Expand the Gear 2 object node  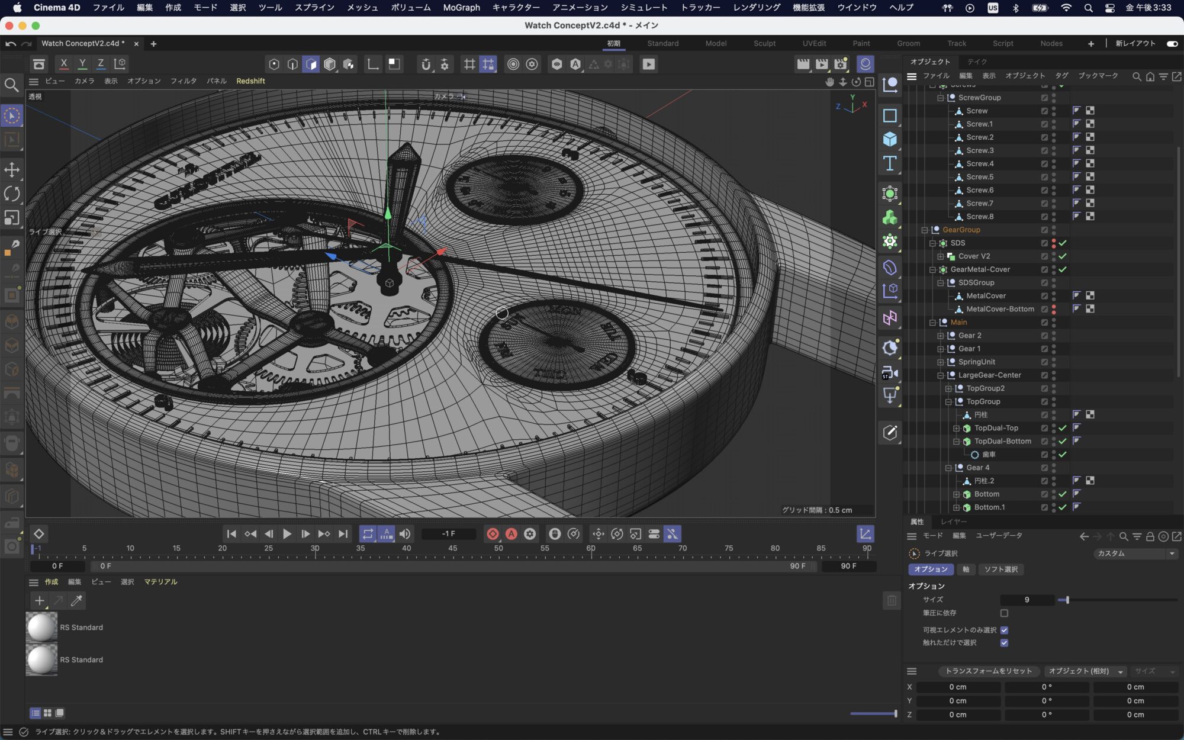pos(940,336)
